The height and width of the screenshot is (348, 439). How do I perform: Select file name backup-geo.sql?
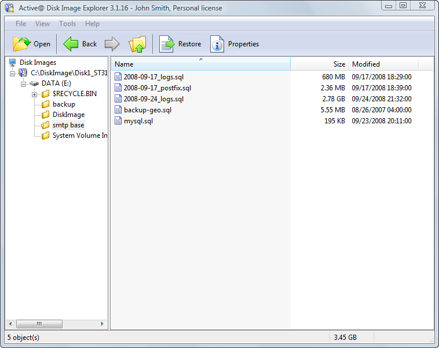point(148,110)
